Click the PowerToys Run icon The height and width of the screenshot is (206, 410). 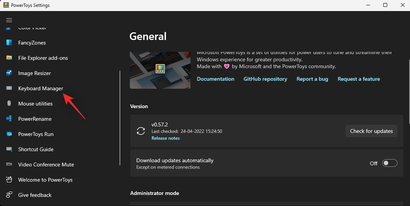tap(9, 134)
